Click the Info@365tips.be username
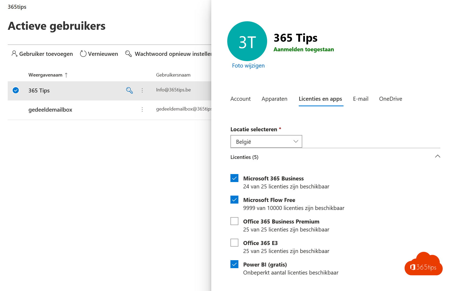Image resolution: width=451 pixels, height=291 pixels. point(173,90)
